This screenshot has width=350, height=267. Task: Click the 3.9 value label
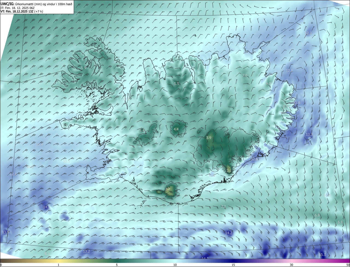[x=209, y=138]
